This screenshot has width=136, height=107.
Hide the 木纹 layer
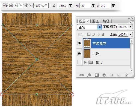[79, 54]
